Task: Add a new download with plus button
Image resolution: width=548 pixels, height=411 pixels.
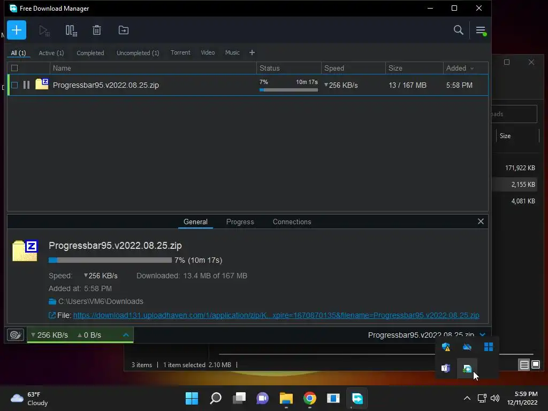Action: (x=17, y=30)
